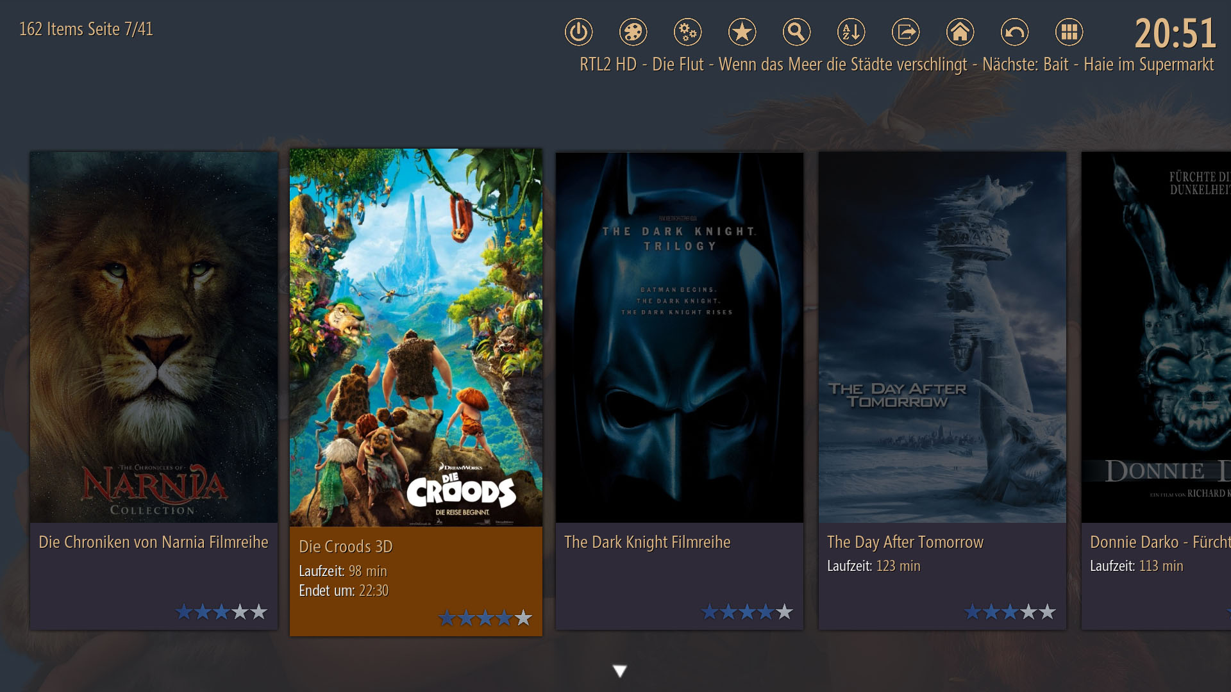Click the A-Z sort icon
The height and width of the screenshot is (692, 1231).
(x=851, y=32)
